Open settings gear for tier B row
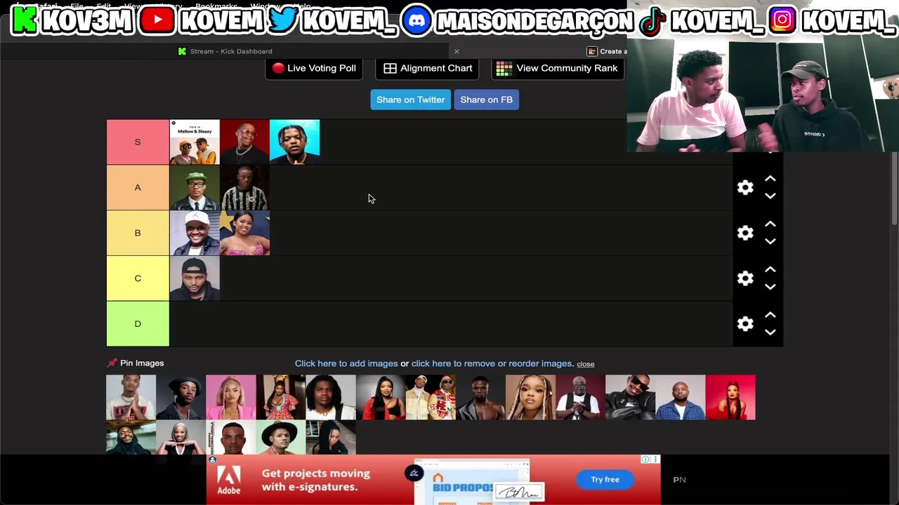 point(745,233)
